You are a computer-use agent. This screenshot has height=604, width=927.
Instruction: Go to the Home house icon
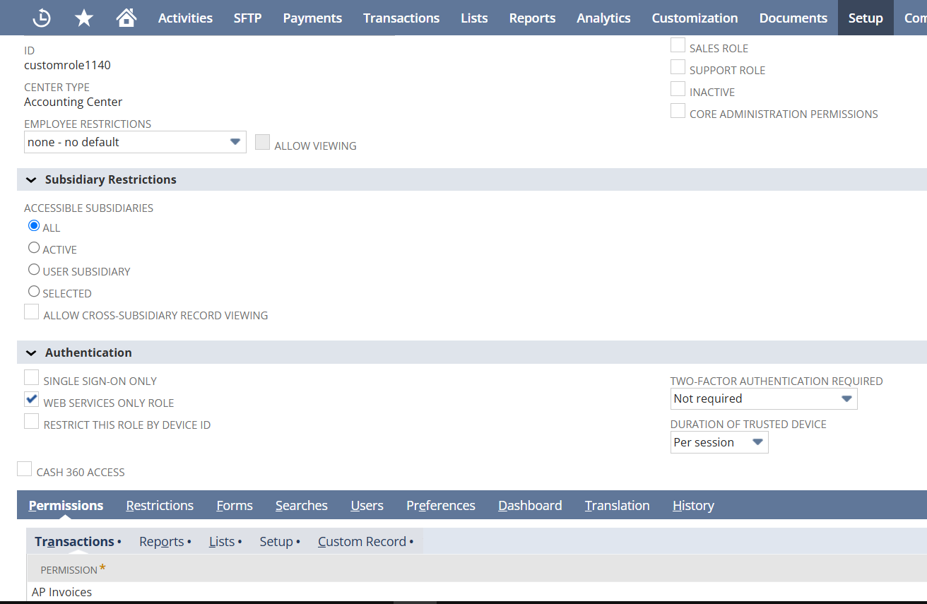coord(126,18)
